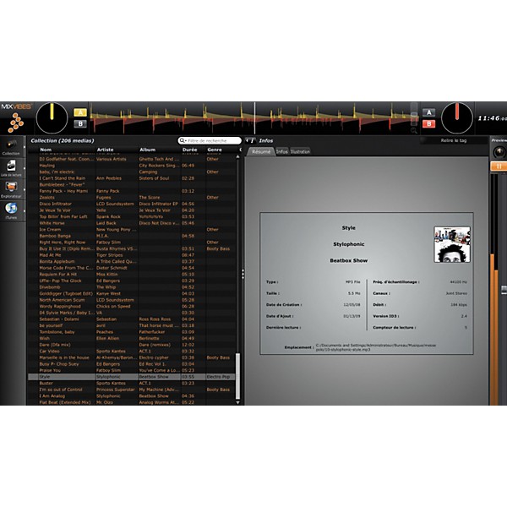Expand the iTunes sidebar arrow
This screenshot has height=507, width=507.
(25, 211)
